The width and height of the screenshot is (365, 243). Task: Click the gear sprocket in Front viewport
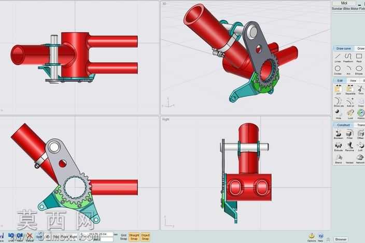[75, 187]
